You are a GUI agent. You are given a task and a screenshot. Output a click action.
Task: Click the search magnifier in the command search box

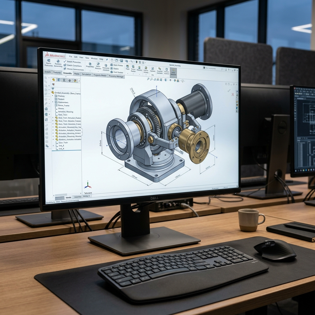(x=222, y=69)
